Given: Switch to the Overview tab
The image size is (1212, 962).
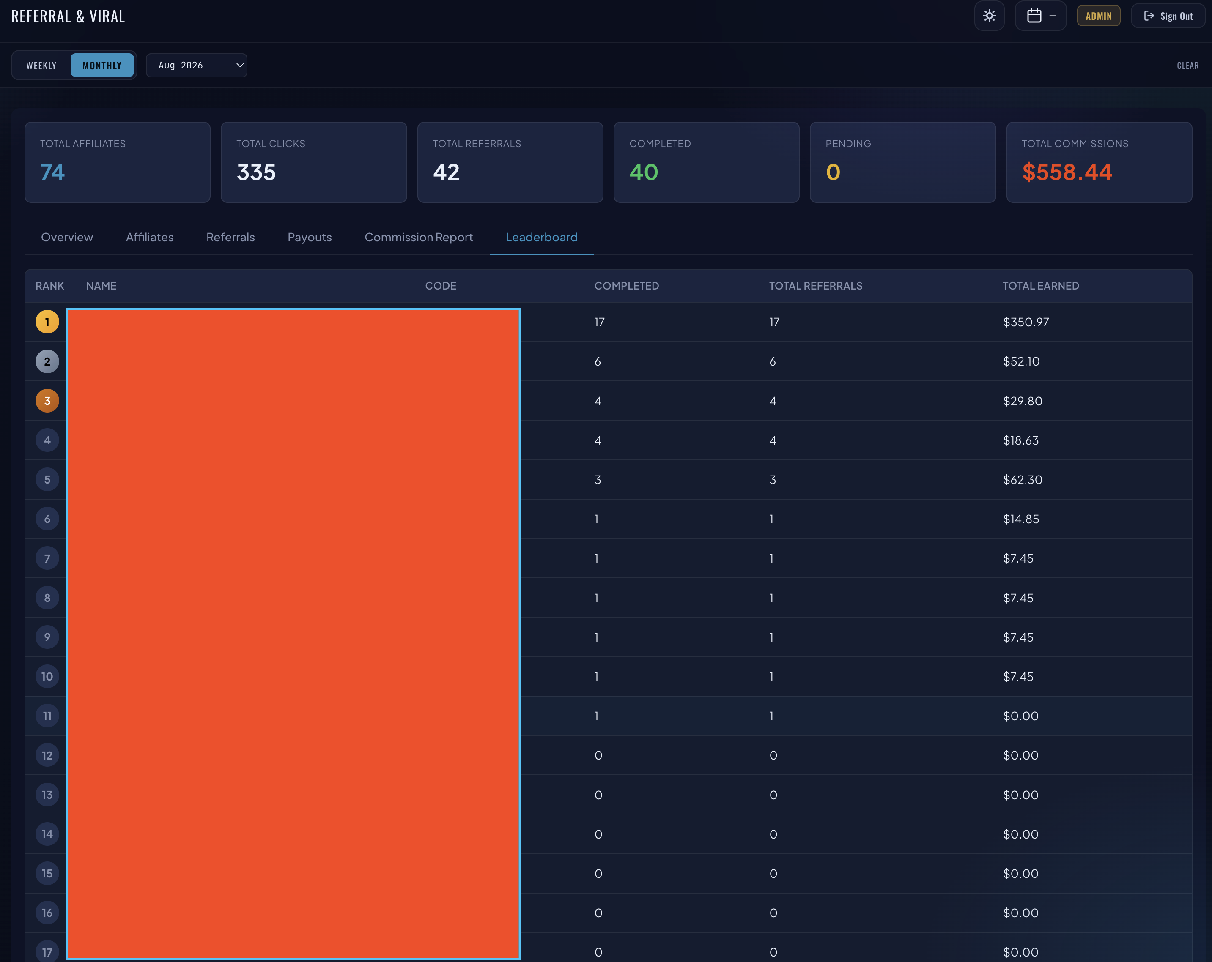Looking at the screenshot, I should coord(67,237).
